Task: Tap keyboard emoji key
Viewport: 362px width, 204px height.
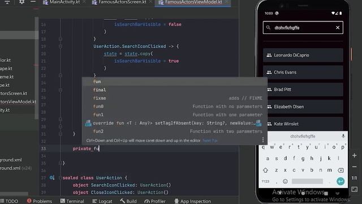Action: point(285,181)
